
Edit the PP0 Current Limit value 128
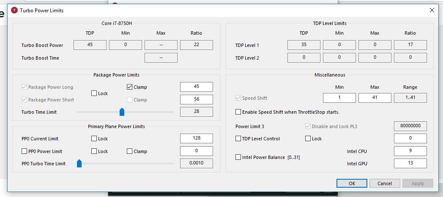(x=197, y=138)
